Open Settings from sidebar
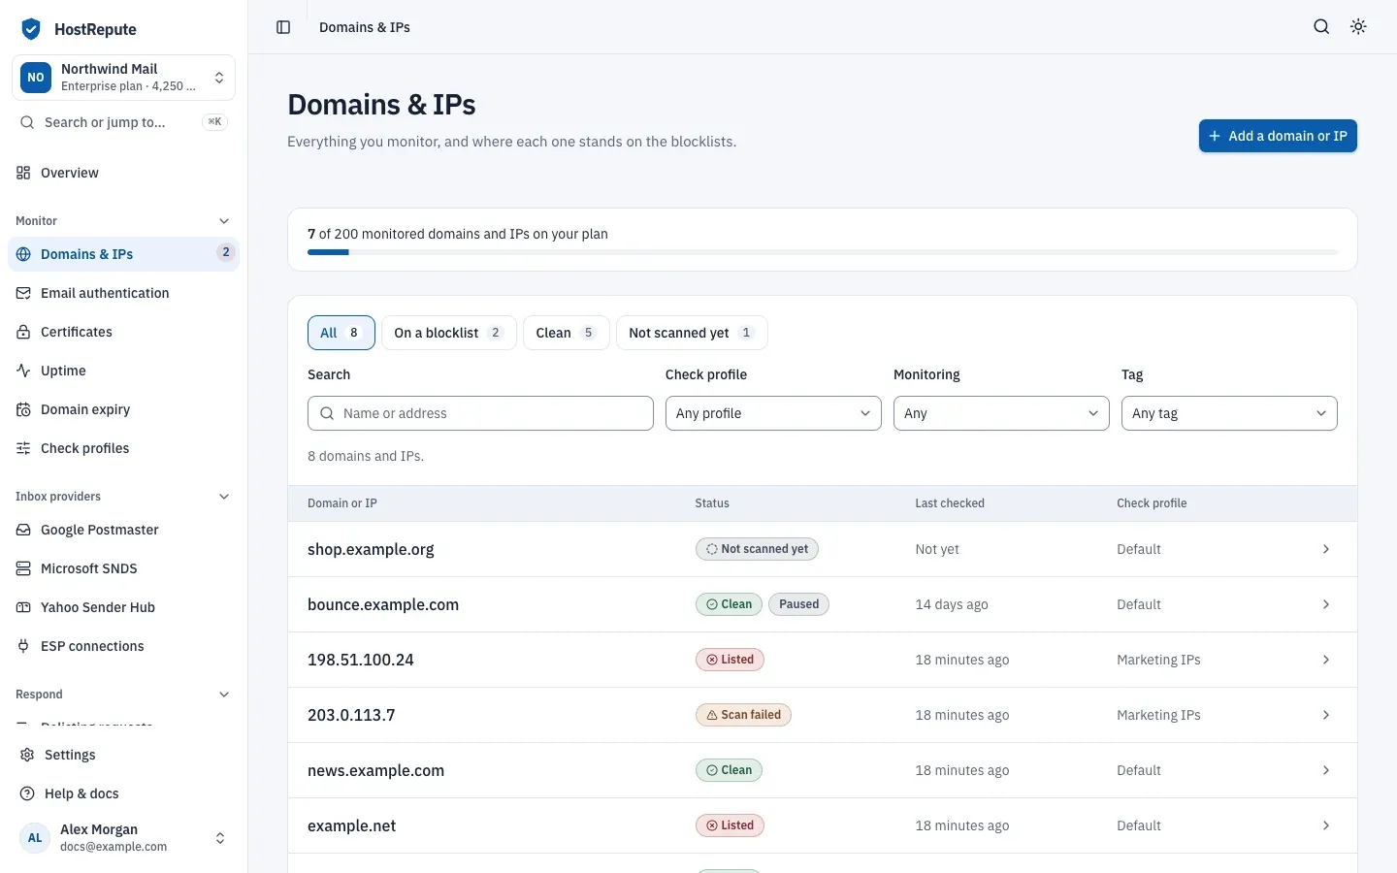 [x=123, y=755]
